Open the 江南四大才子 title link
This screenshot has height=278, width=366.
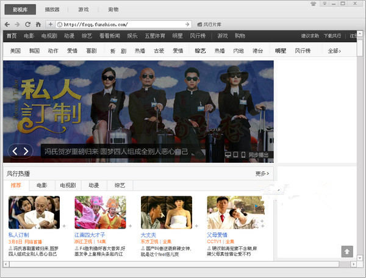[x=90, y=235]
